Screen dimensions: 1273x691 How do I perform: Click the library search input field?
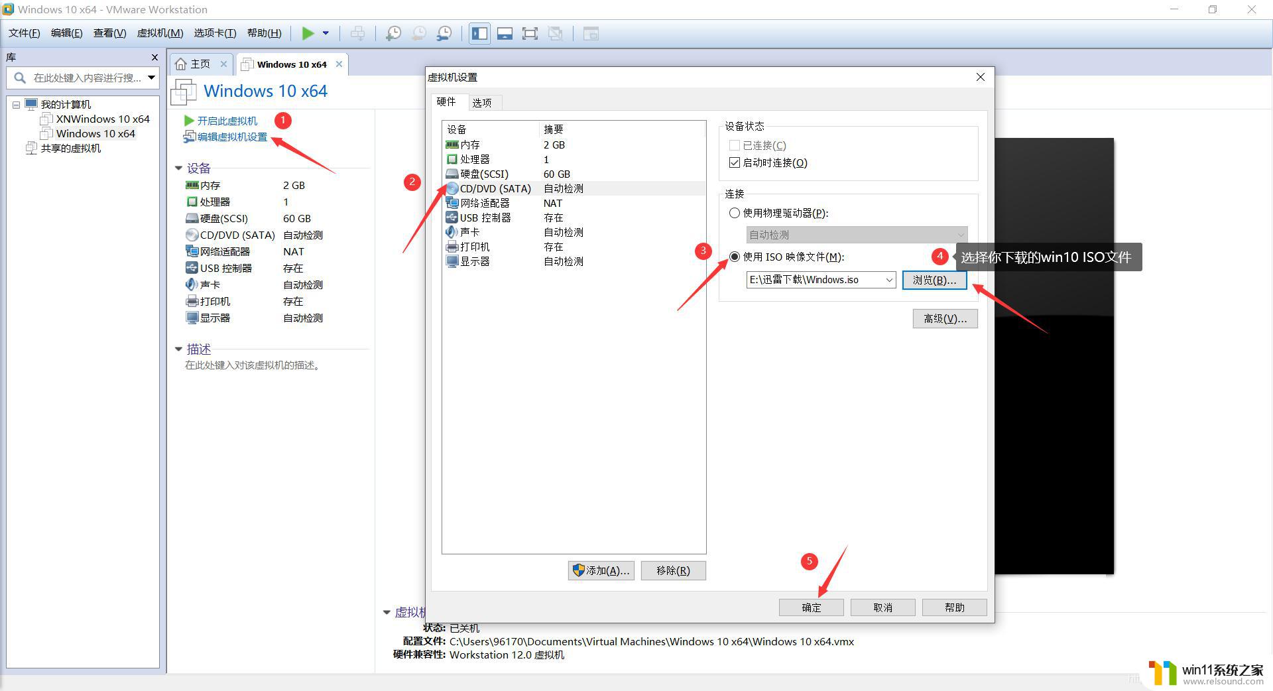(x=83, y=78)
